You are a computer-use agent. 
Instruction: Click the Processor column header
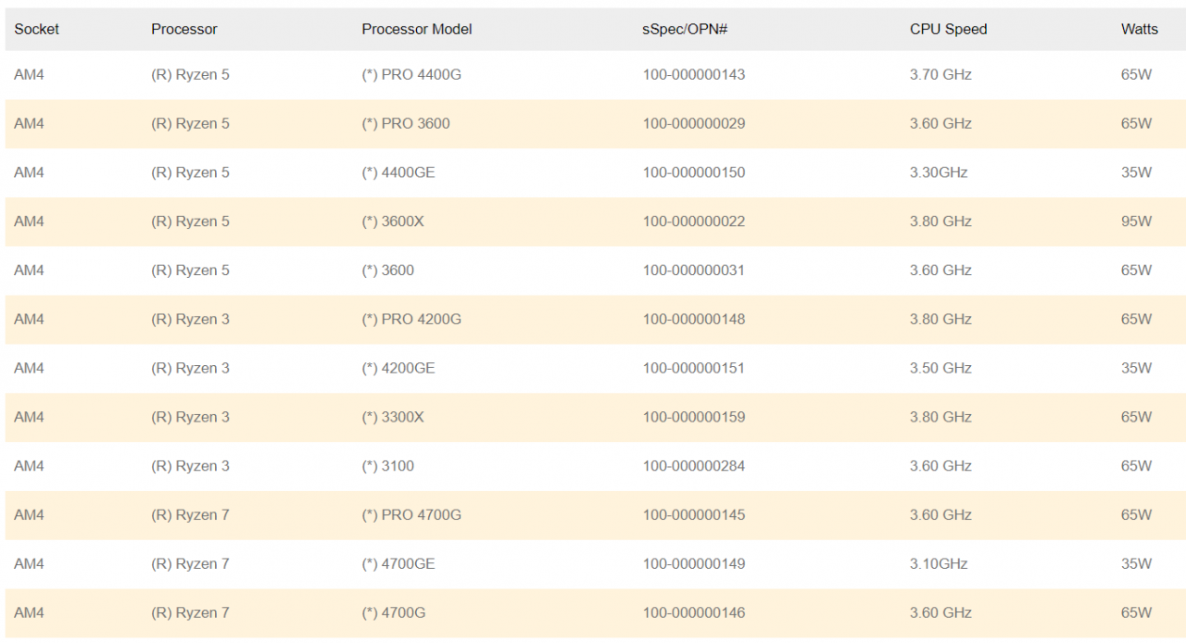[x=184, y=30]
